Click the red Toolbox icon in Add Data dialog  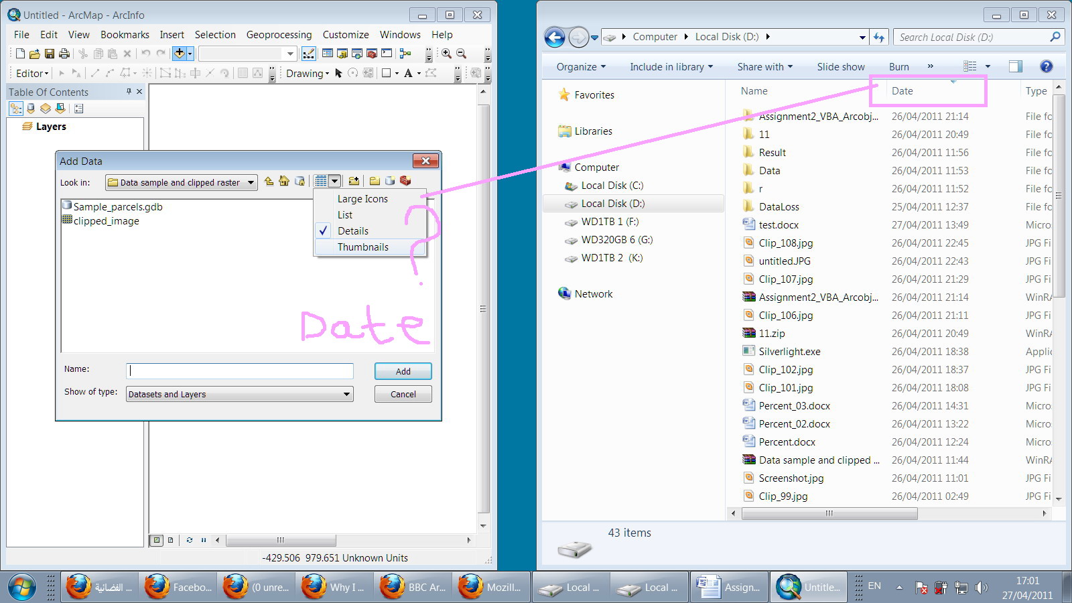tap(405, 181)
